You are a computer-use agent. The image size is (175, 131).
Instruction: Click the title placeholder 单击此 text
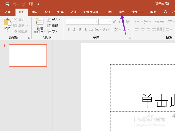pyautogui.click(x=157, y=100)
